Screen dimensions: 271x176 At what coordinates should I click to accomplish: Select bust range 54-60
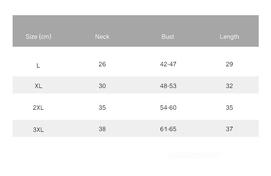[168, 108]
